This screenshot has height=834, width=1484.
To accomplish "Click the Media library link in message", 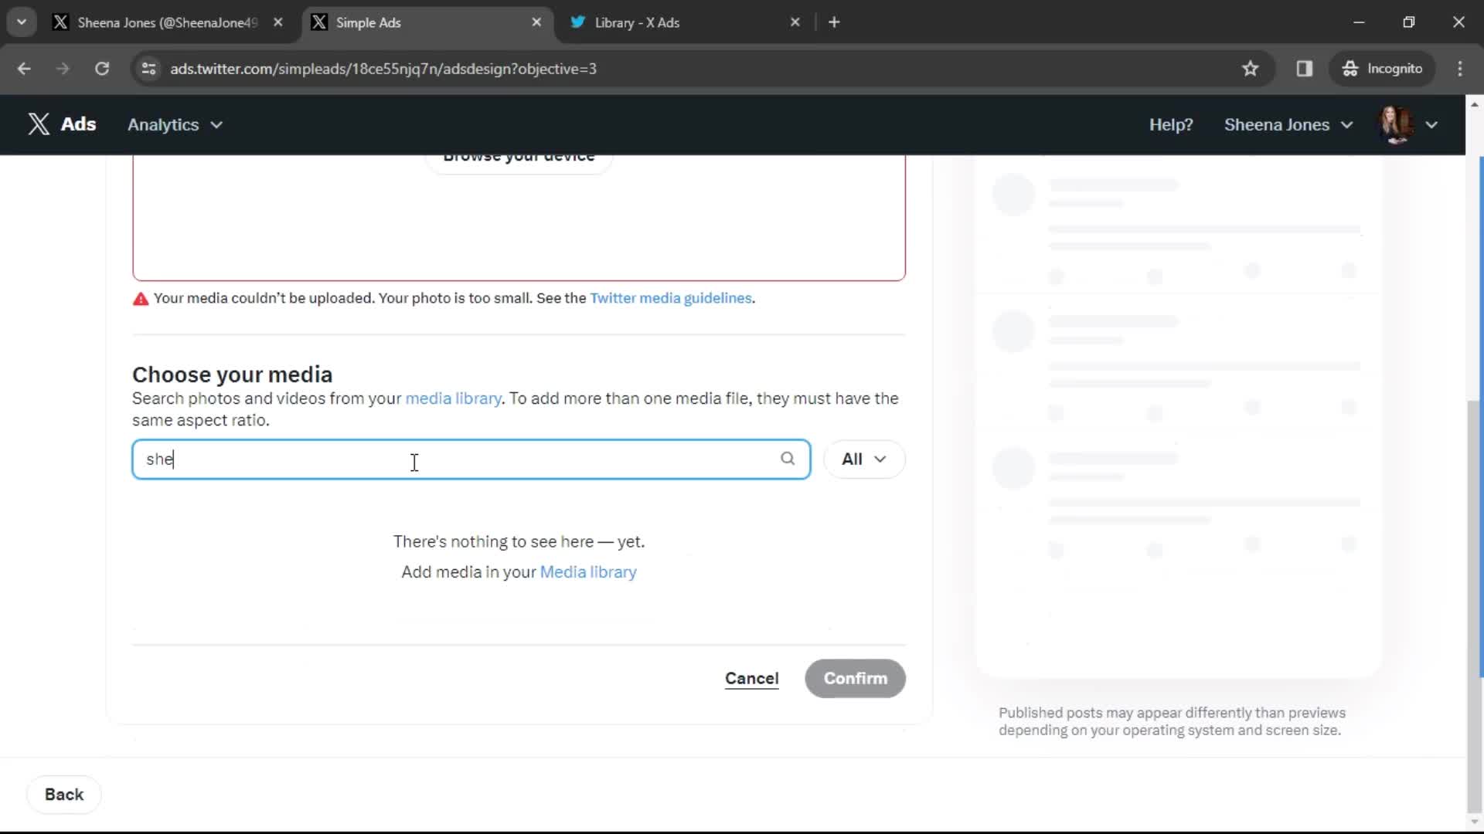I will click(x=588, y=571).
